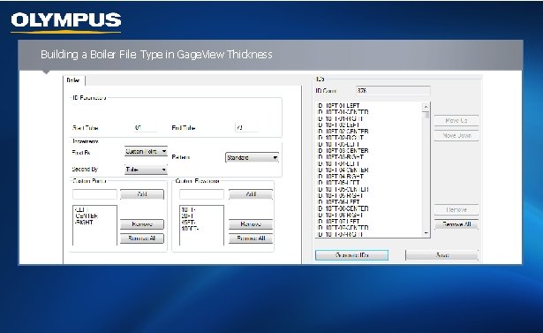Select ID 10FT-01-LEFT in the IDs list
The image size is (543, 333).
point(339,106)
